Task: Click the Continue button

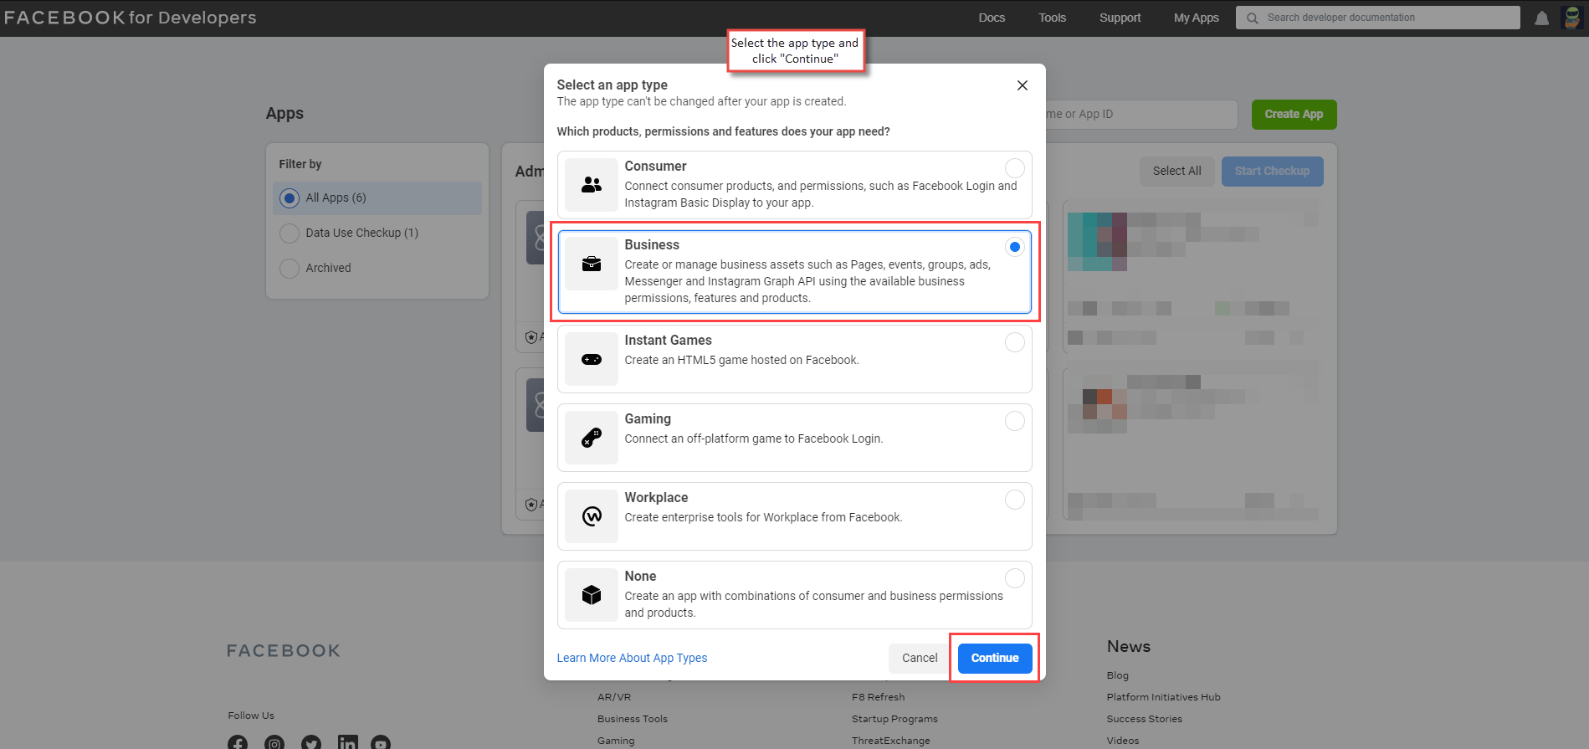Action: pyautogui.click(x=995, y=658)
